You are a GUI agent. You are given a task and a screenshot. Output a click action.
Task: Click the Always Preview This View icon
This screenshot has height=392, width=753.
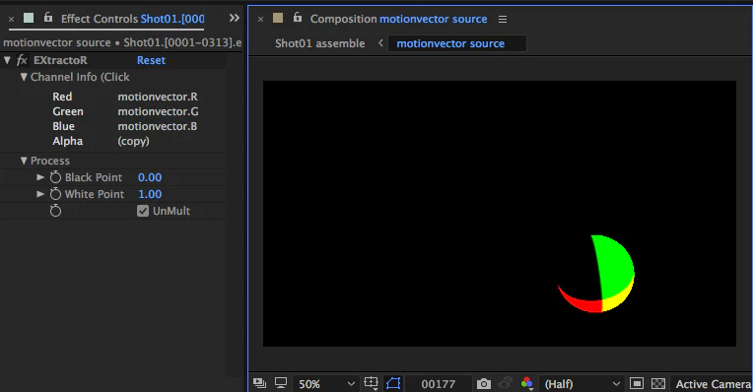coord(259,383)
